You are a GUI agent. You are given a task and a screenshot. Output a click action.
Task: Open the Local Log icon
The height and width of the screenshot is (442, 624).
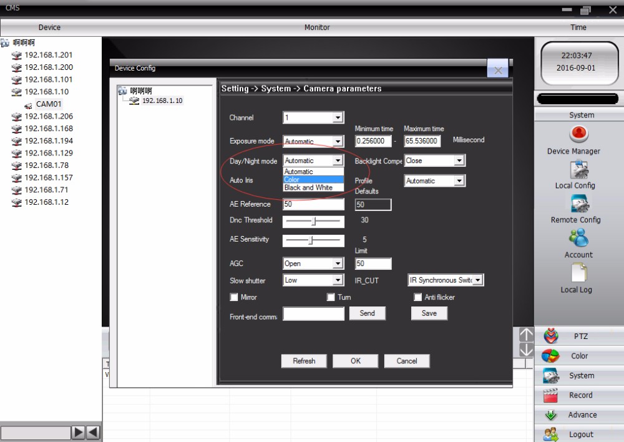pyautogui.click(x=578, y=273)
